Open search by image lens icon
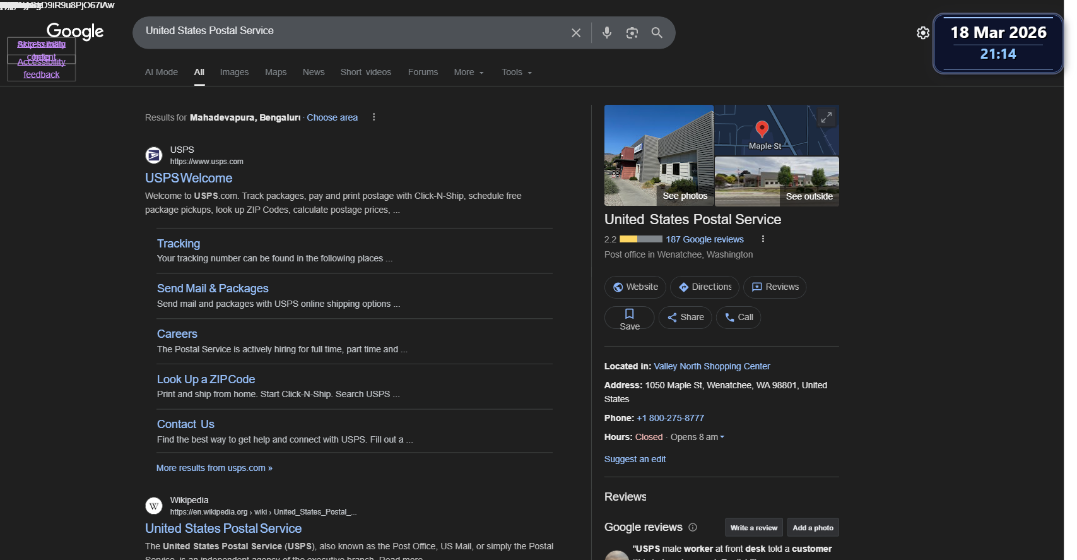 point(632,33)
